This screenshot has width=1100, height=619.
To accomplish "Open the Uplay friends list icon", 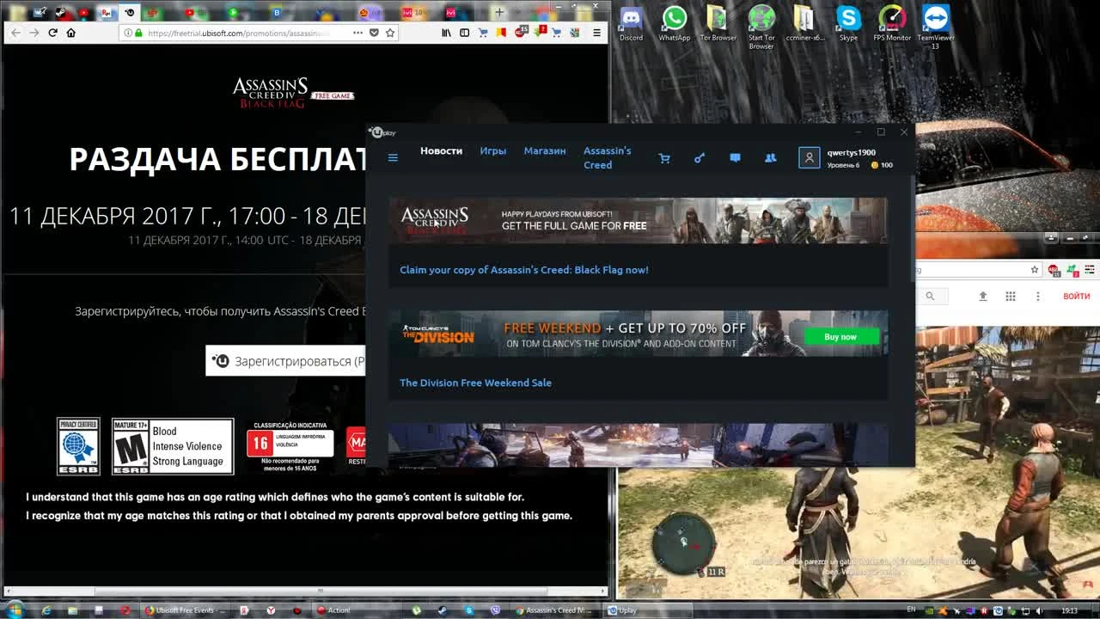I will 770,158.
